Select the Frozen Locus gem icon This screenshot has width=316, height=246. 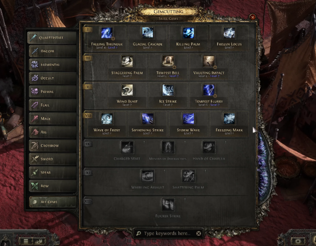pos(229,33)
